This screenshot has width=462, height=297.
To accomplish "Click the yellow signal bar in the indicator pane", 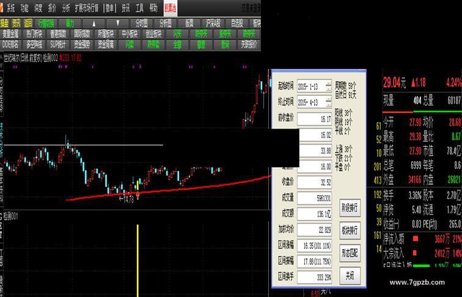I will pyautogui.click(x=137, y=260).
